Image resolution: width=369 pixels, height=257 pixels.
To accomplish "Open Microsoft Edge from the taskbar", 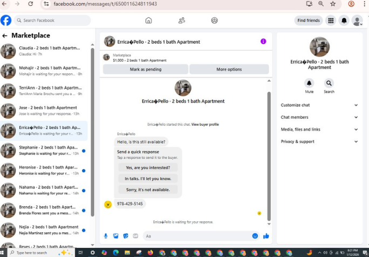I will 116,253.
